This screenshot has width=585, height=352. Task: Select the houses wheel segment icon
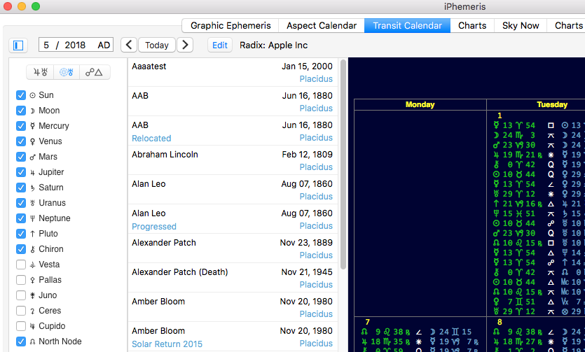(x=67, y=72)
